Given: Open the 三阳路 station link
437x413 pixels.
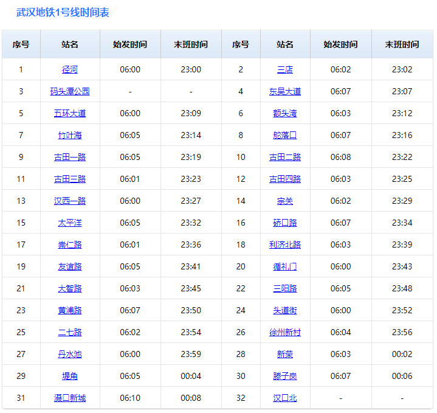Looking at the screenshot, I should point(285,288).
